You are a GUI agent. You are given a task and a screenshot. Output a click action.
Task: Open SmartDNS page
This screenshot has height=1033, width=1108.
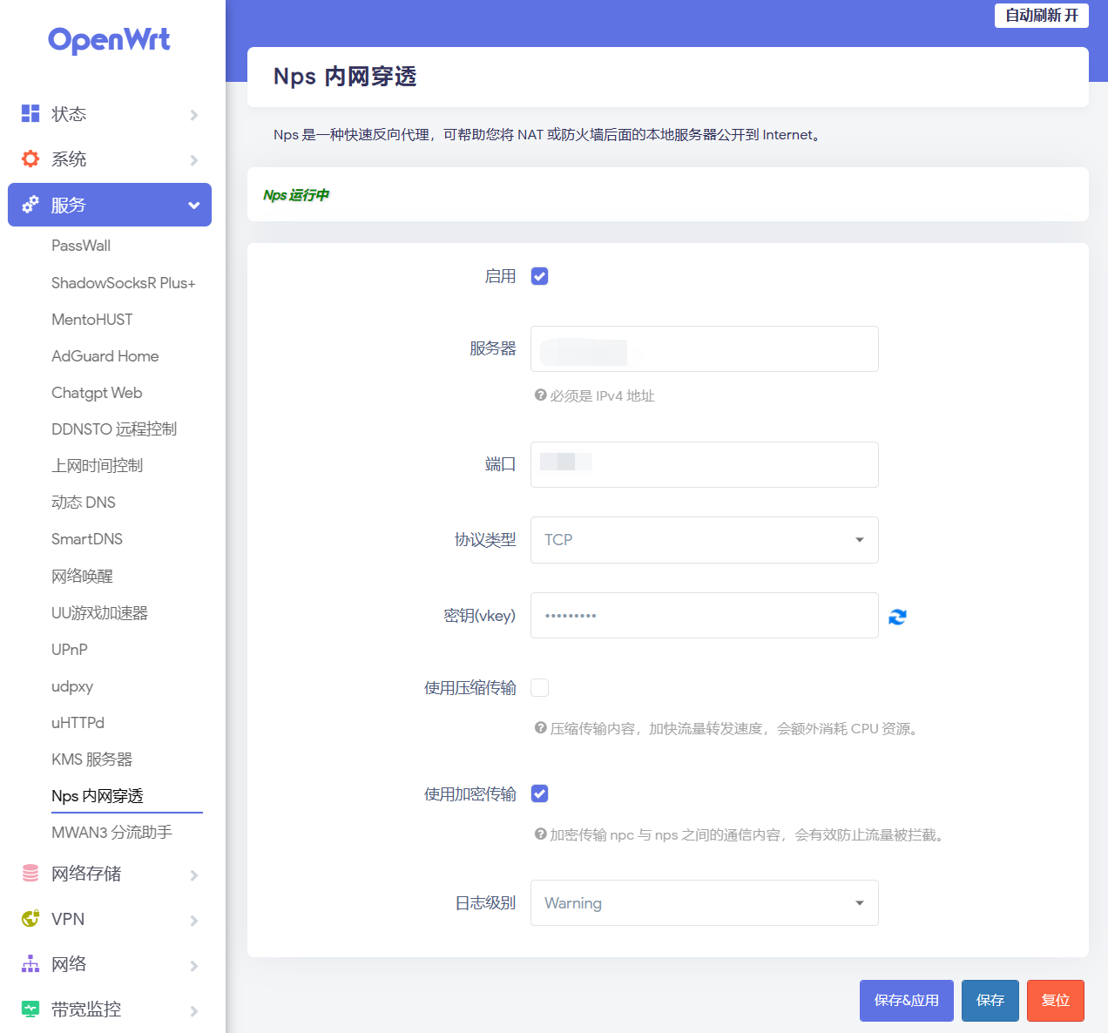point(87,539)
